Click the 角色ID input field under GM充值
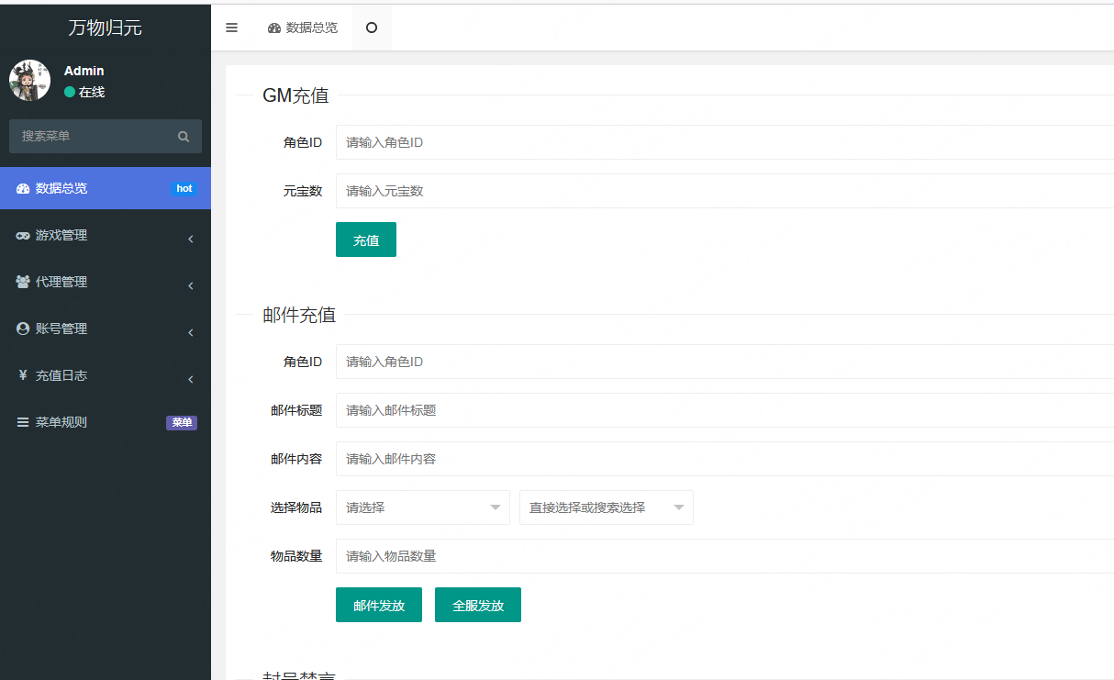 [x=551, y=142]
